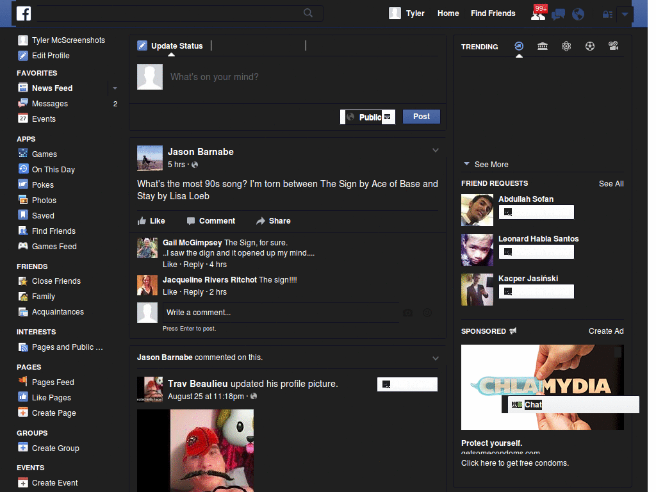The image size is (656, 492).
Task: Open the messages icon in top bar
Action: [x=558, y=14]
